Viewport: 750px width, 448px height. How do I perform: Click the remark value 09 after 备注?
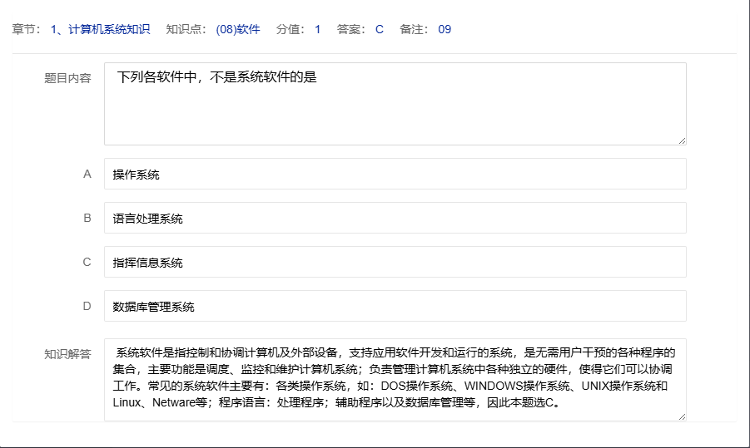445,30
